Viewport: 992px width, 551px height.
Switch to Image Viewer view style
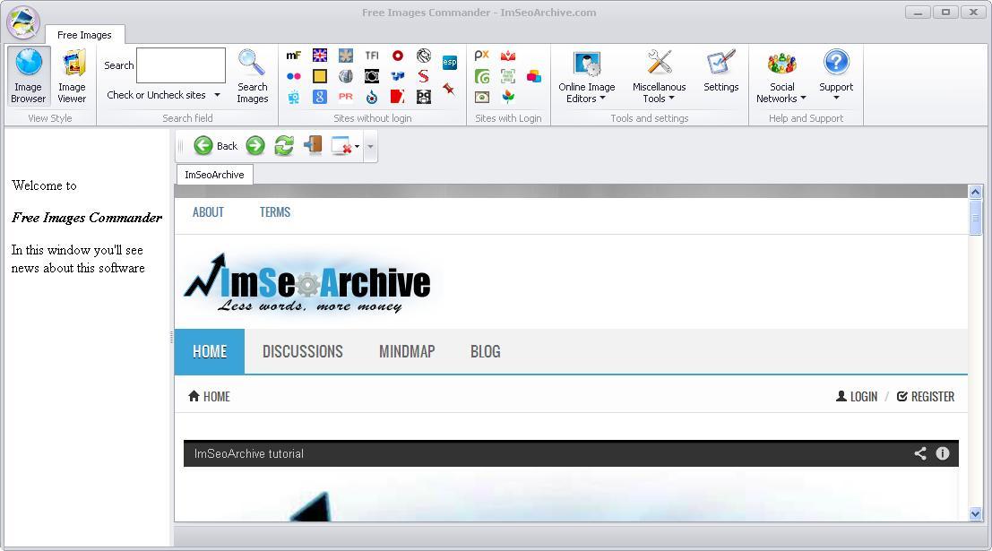tap(71, 75)
